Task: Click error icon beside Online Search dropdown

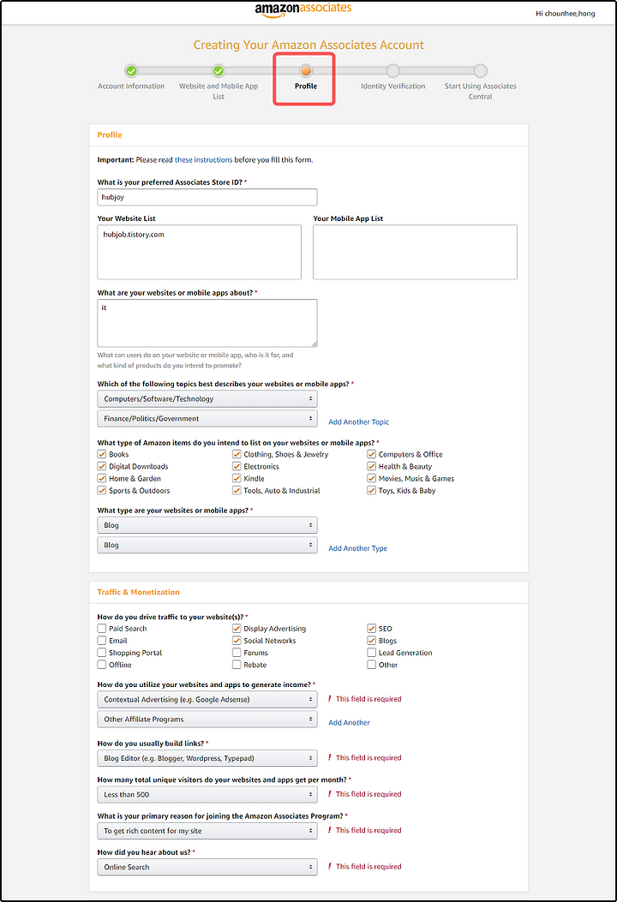Action: [330, 866]
